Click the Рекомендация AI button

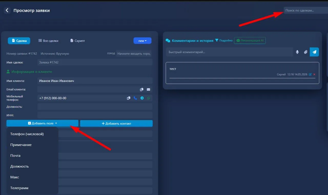click(x=250, y=40)
